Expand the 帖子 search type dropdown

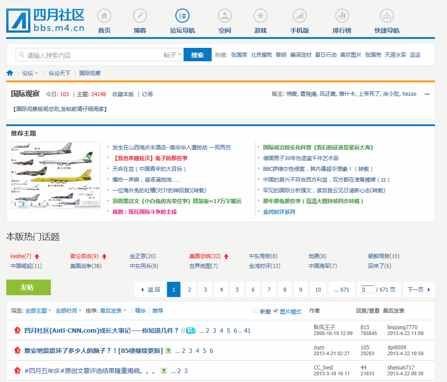[173, 55]
